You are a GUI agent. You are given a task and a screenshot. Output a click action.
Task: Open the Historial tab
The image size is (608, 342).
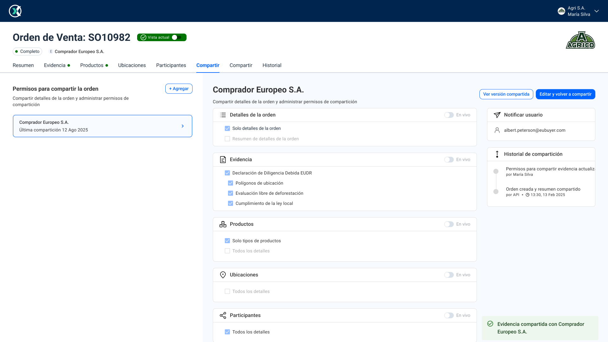point(272,65)
